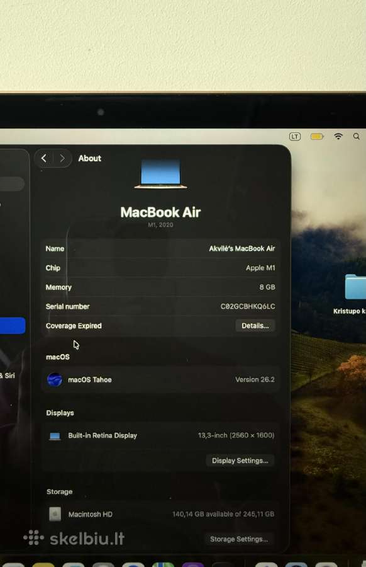
Task: Click the MacBook Air heading
Action: click(x=160, y=212)
